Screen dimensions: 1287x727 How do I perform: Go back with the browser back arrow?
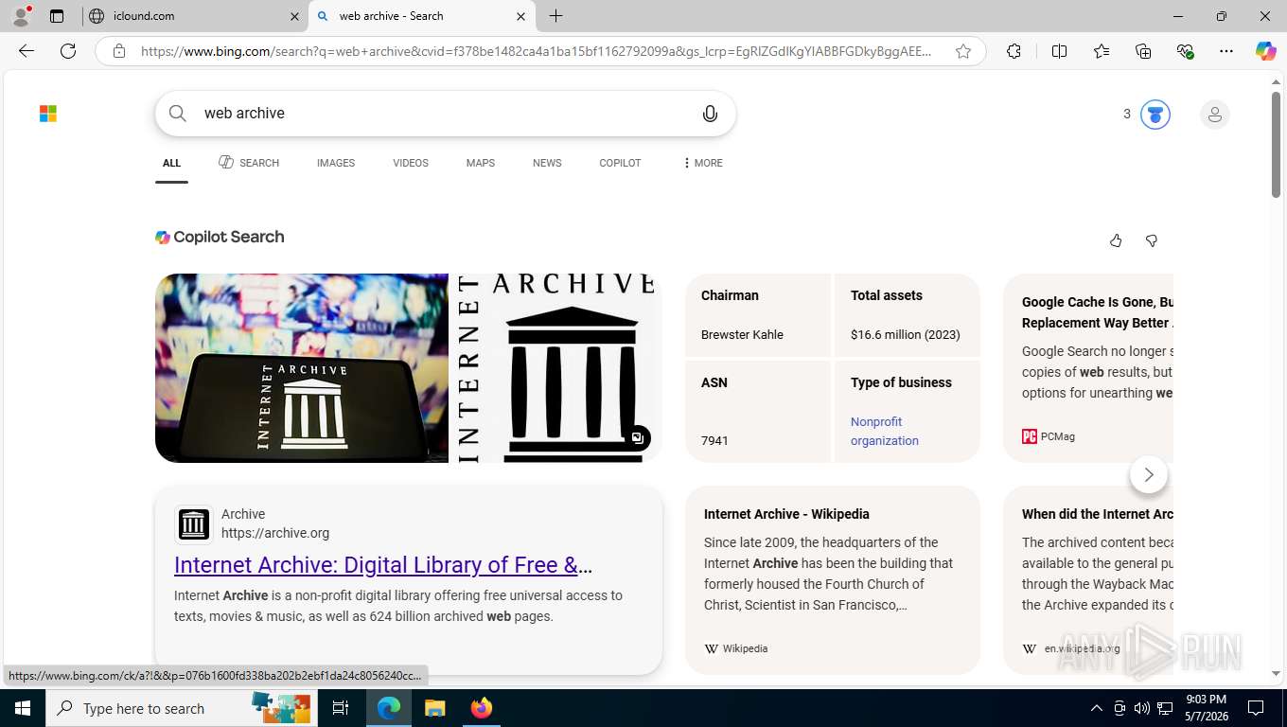(26, 51)
